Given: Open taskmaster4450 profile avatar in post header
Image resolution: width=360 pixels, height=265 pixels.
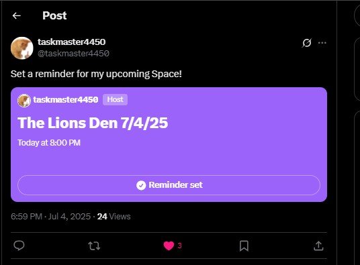Looking at the screenshot, I should point(22,48).
